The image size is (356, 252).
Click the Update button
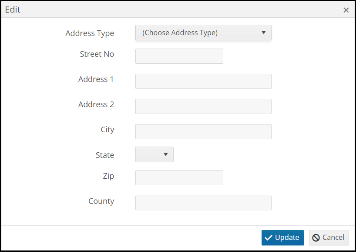pyautogui.click(x=282, y=238)
